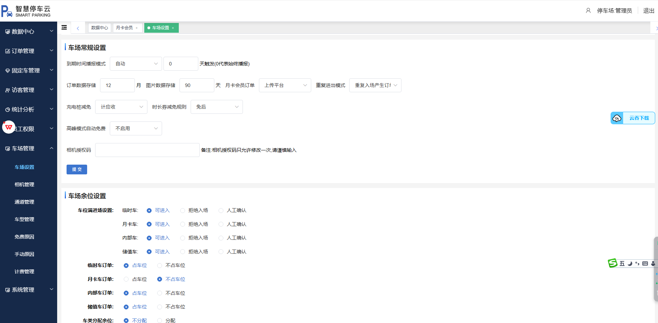658x323 pixels.
Task: Open the 高峰模式自动免费 dropdown showing 不启用
Action: click(x=136, y=128)
